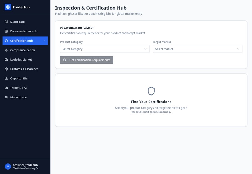Image resolution: width=252 pixels, height=174 pixels.
Task: Open the Select category dropdown
Action: point(105,49)
